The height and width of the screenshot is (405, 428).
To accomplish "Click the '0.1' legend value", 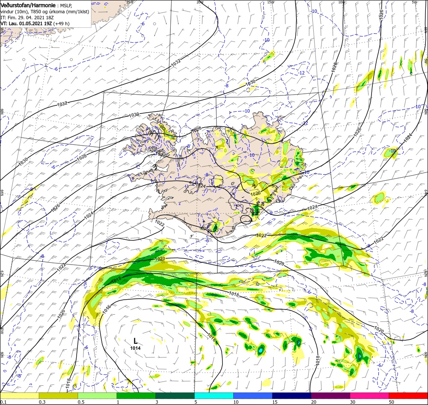I will (3, 402).
